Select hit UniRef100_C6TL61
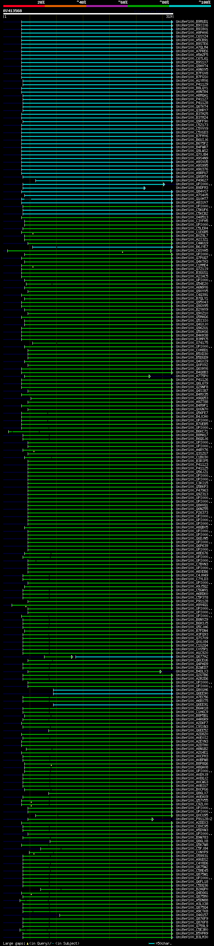Viewport: 214px width, 946px height. pyautogui.click(x=192, y=58)
